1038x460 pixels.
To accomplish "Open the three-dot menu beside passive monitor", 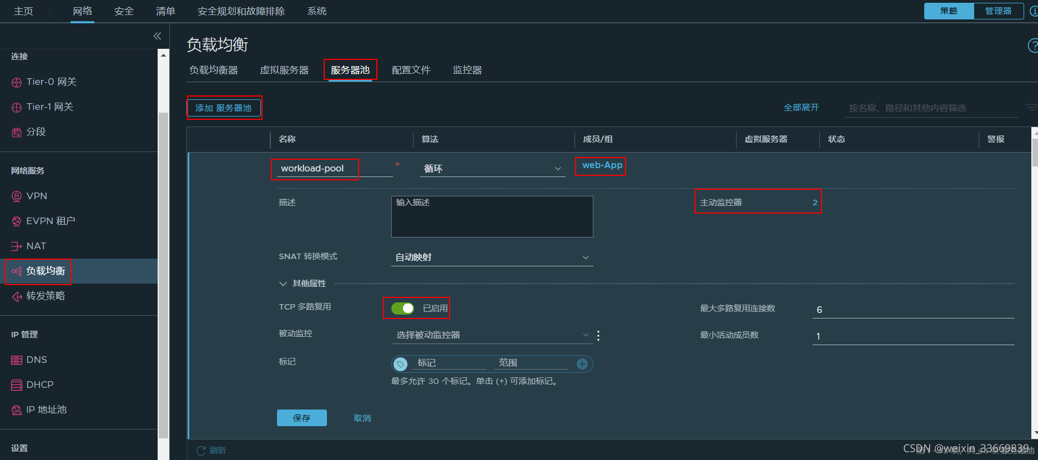I will pos(598,336).
